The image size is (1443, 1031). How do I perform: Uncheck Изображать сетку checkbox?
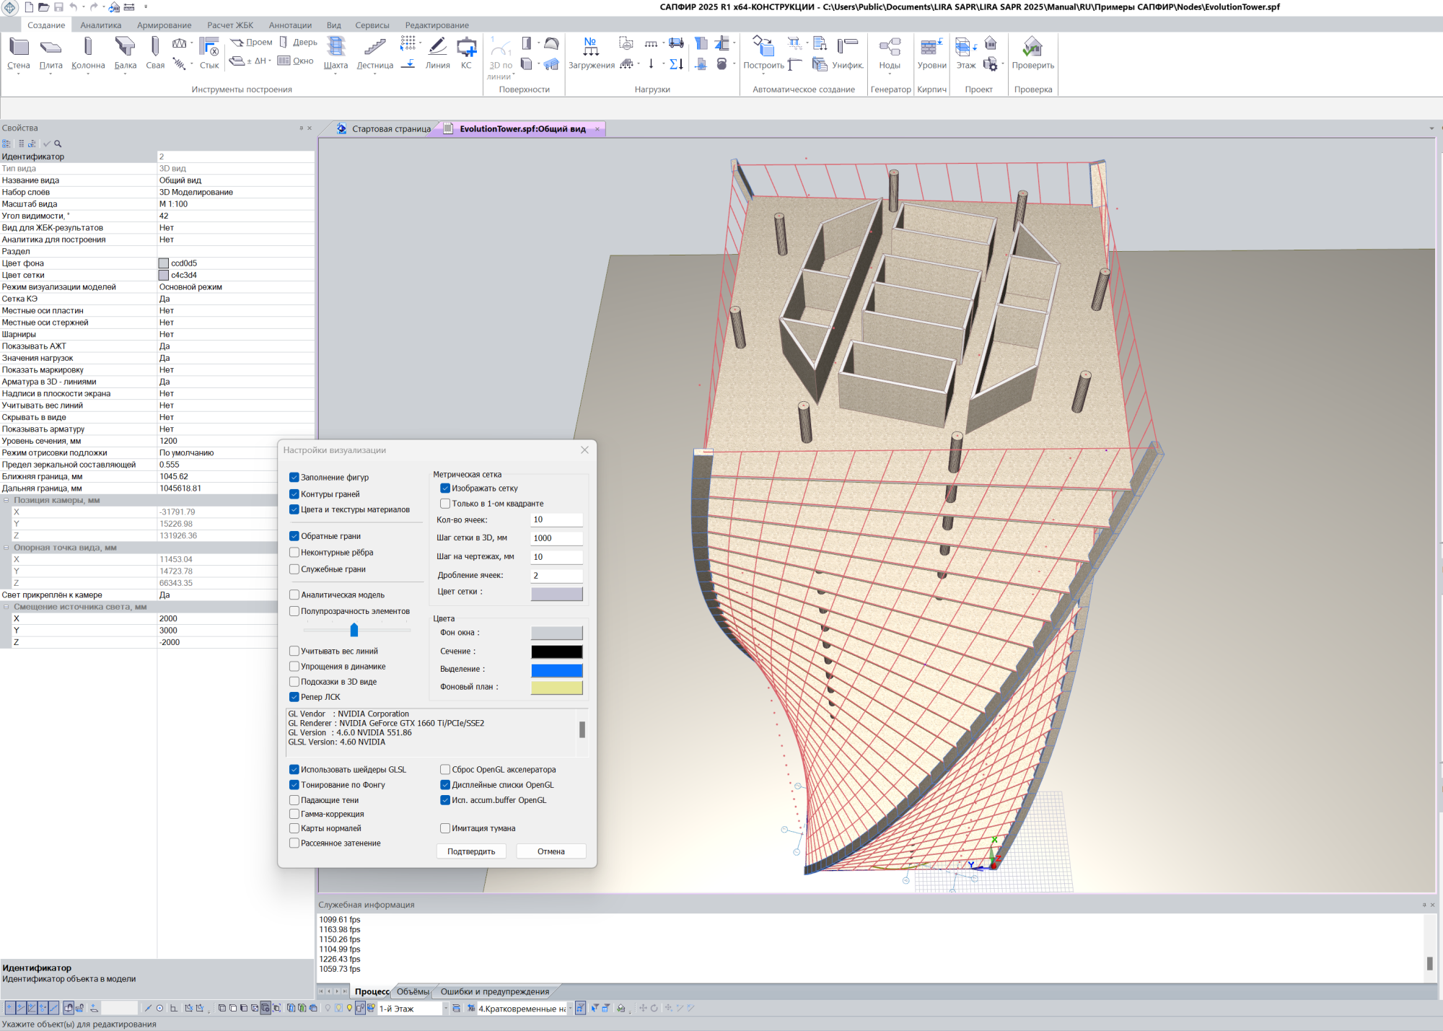(445, 488)
